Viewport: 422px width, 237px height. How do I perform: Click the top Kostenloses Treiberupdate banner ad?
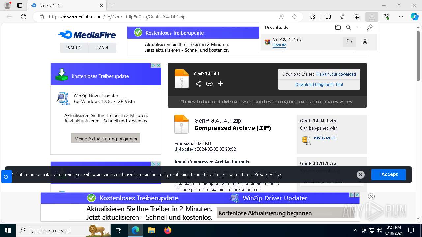(x=193, y=41)
